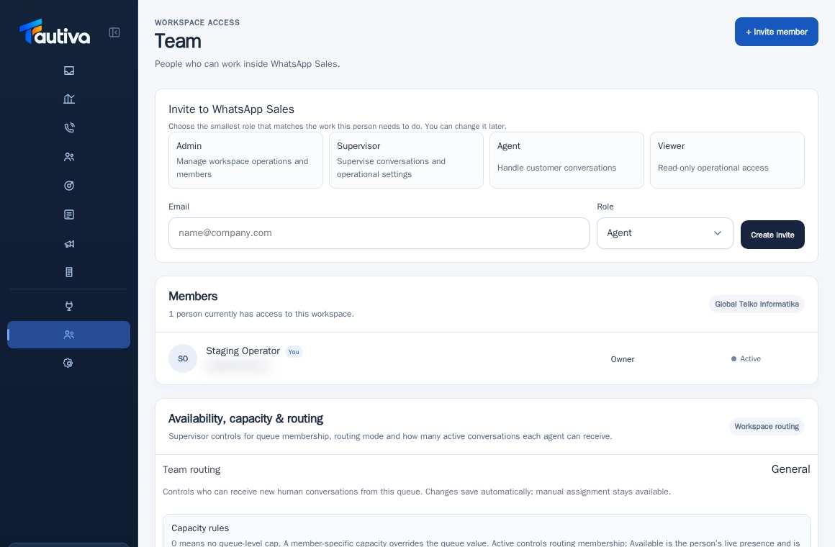
Task: Open the inbox tray icon in the sidebar
Action: (68, 71)
